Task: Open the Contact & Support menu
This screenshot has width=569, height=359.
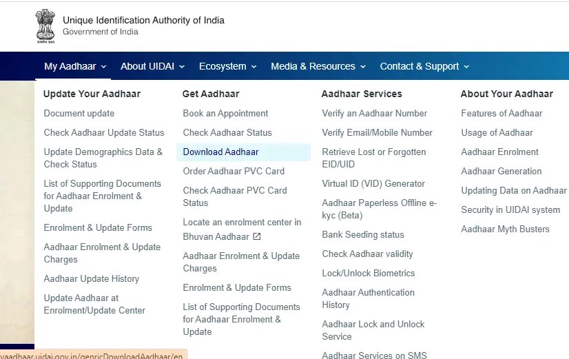Action: [424, 66]
